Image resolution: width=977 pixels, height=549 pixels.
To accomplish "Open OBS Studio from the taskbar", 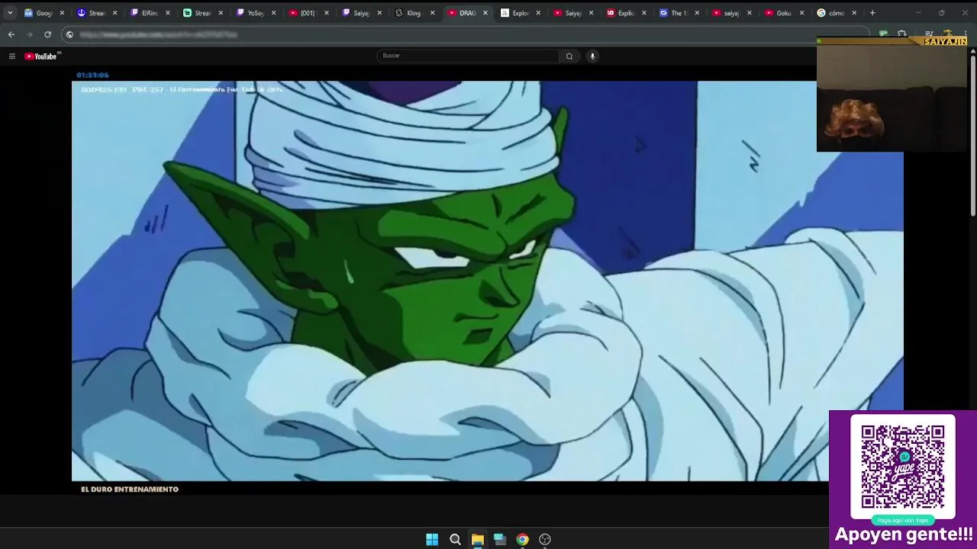I will 545,539.
